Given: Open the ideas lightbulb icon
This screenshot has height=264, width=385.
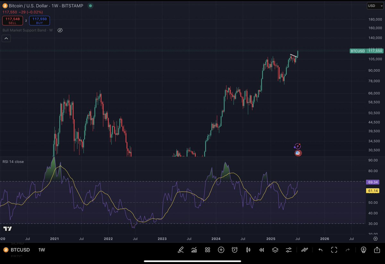Looking at the screenshot, I should click(x=363, y=250).
